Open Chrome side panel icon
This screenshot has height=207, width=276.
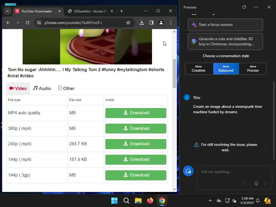151,23
